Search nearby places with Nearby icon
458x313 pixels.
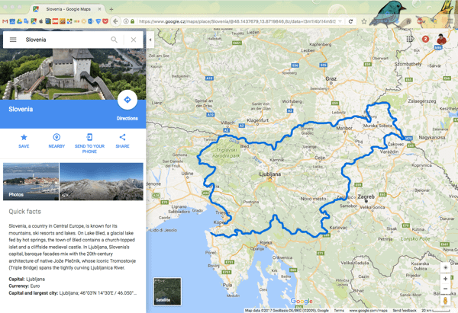click(56, 137)
